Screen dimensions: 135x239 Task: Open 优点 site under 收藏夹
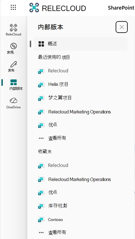[x=53, y=192]
